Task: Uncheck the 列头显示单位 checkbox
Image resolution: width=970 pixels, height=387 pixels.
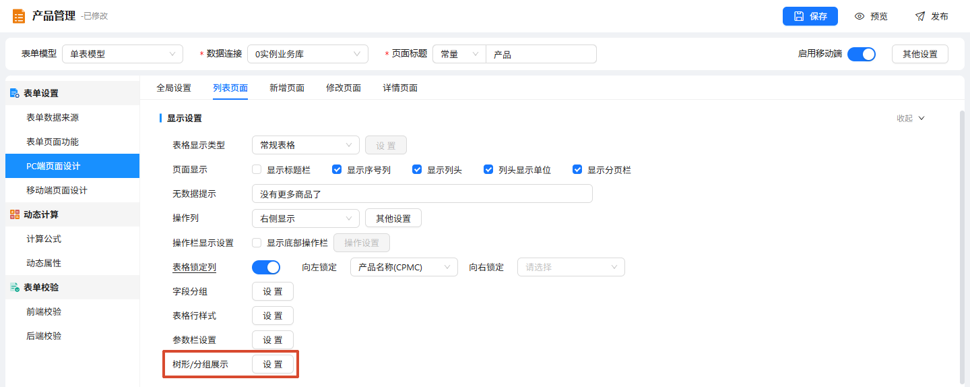Action: coord(488,170)
